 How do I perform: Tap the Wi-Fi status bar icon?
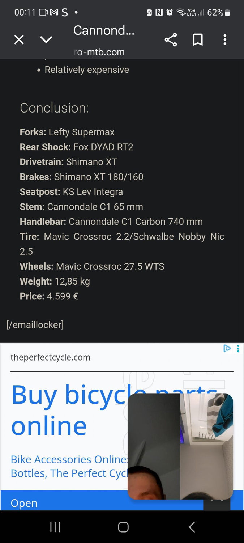coord(181,12)
